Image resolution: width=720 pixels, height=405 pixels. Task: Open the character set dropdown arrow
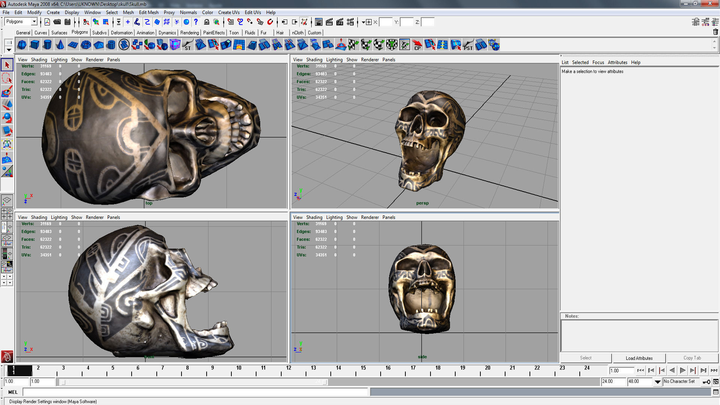pyautogui.click(x=658, y=382)
